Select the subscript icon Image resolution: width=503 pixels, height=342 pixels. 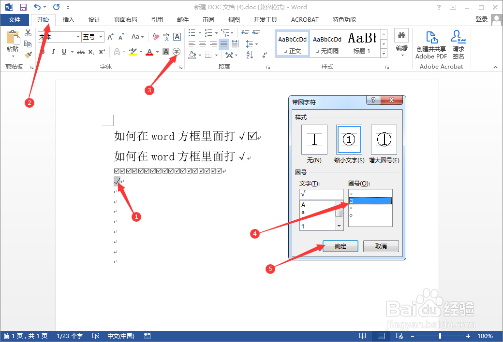[92, 52]
